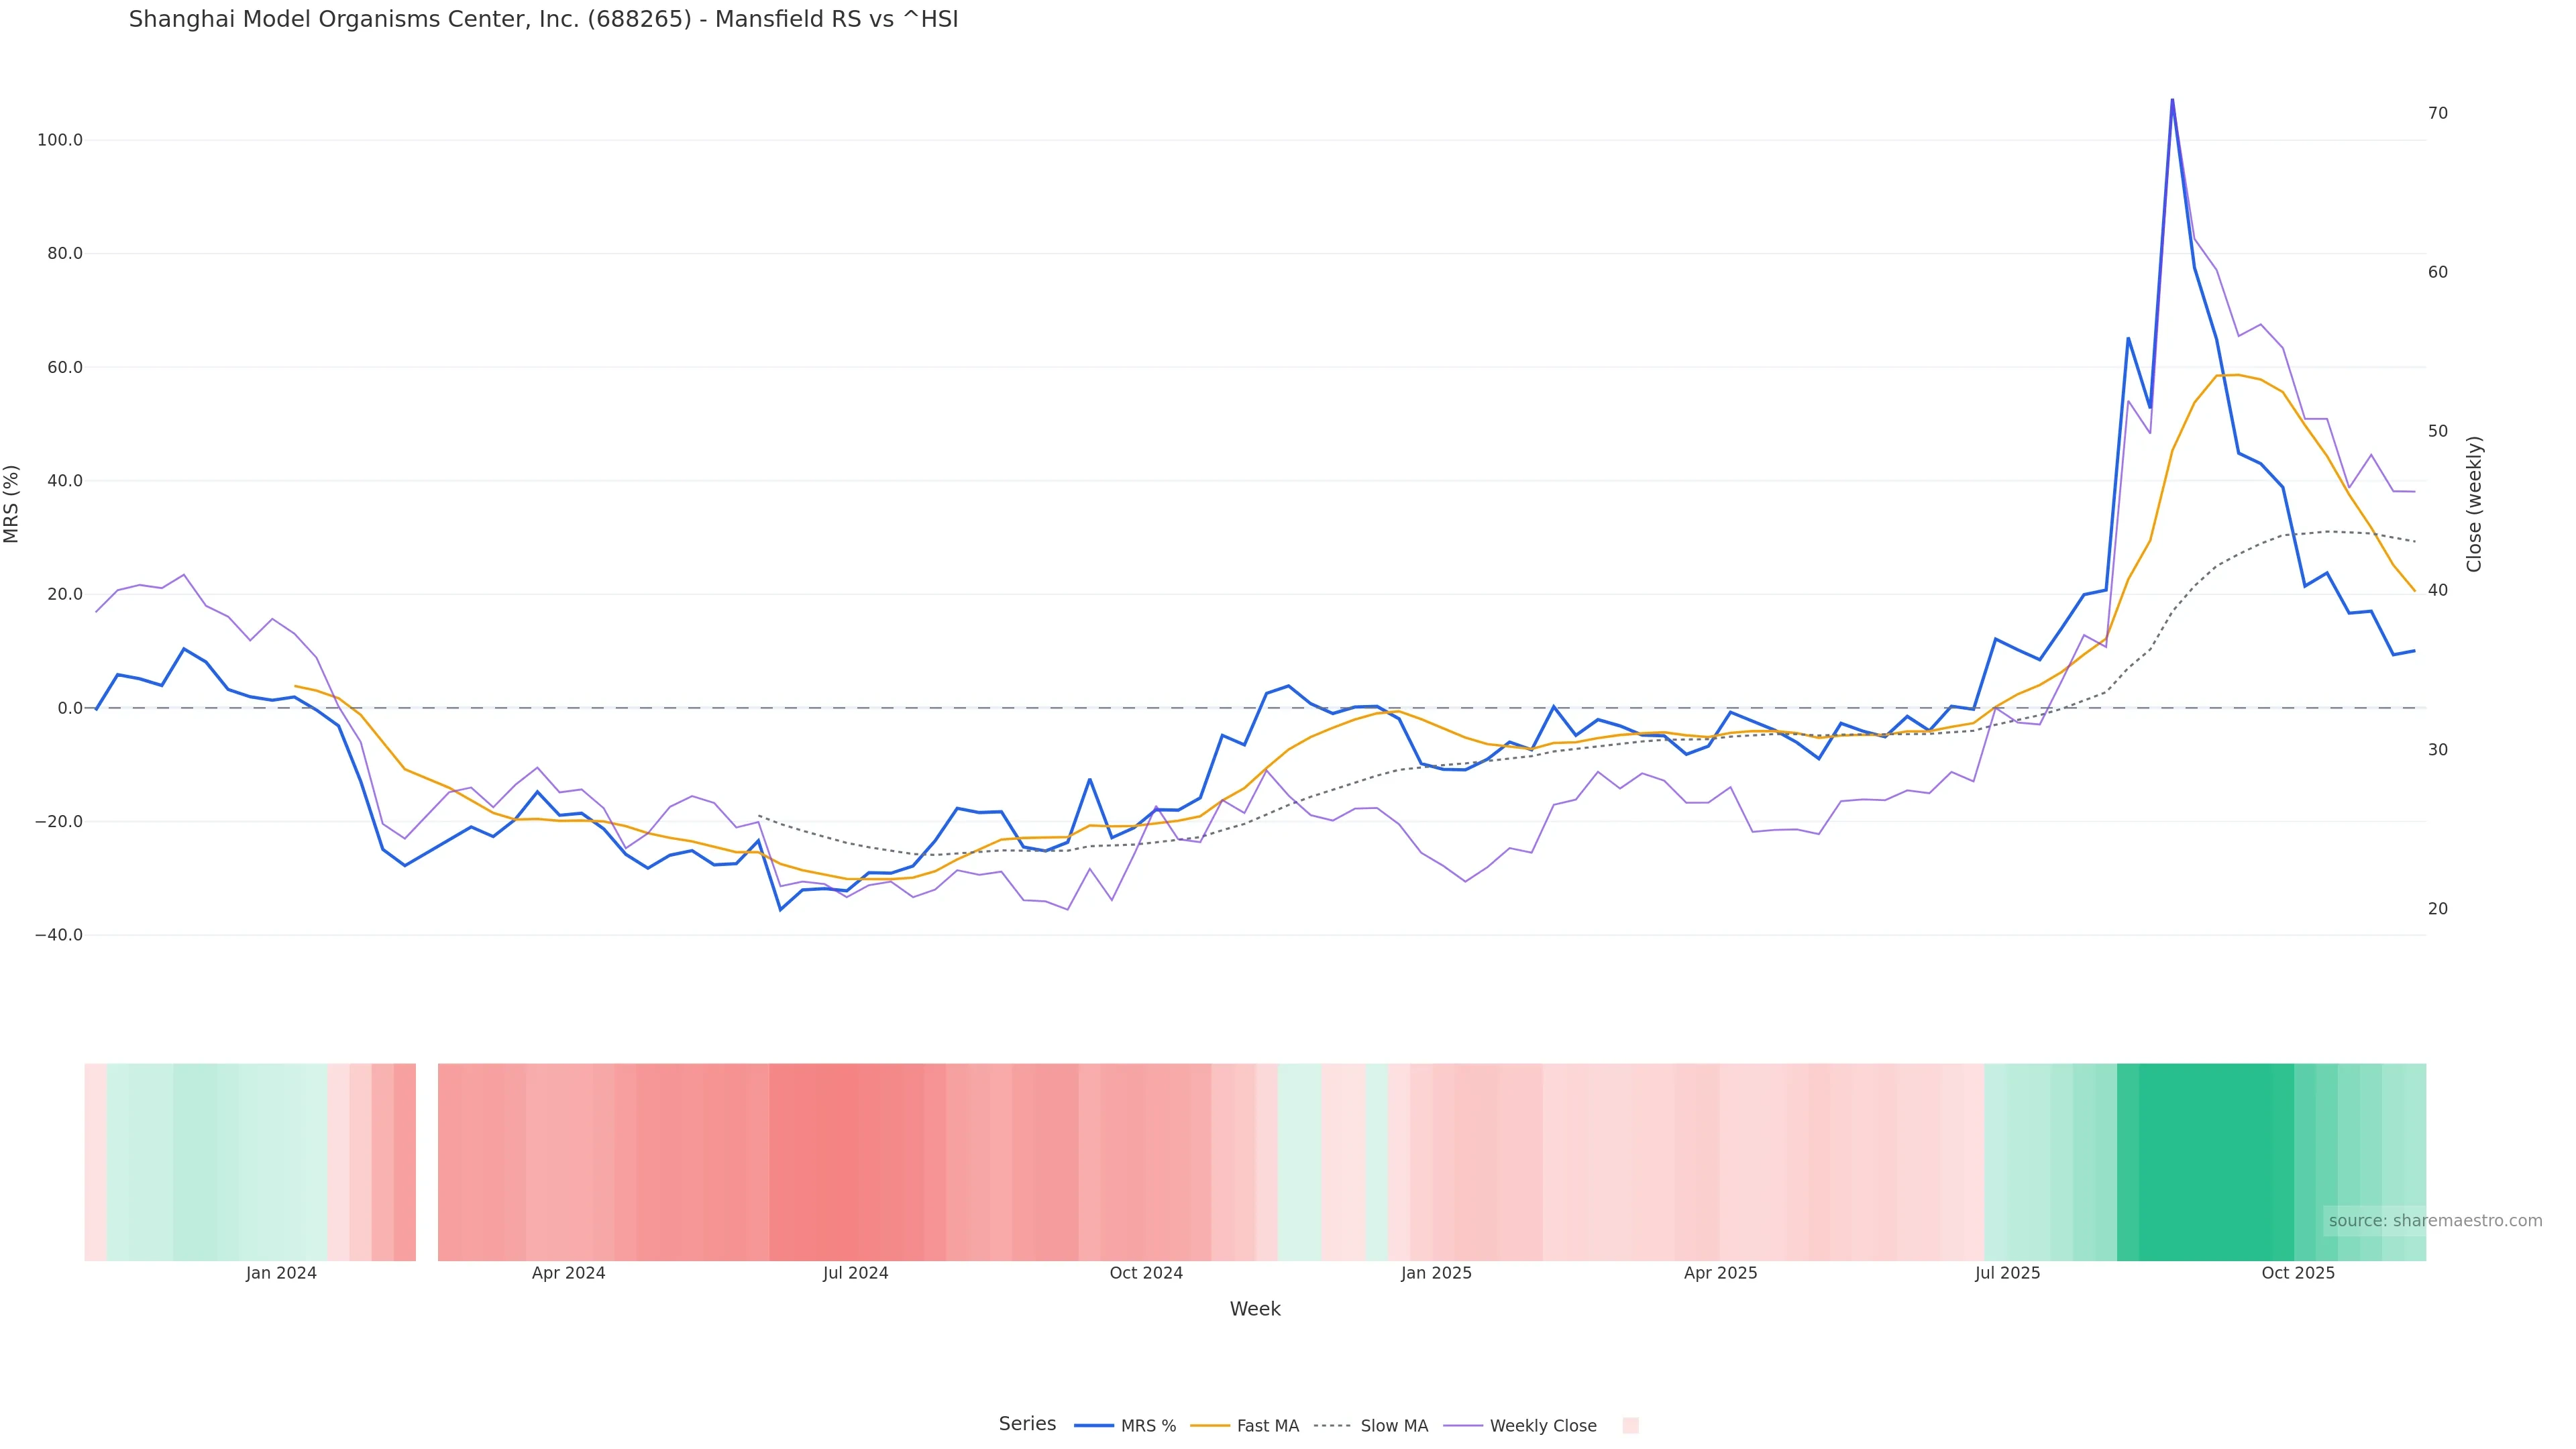Click the purple Weekly Close line icon in legend
Viewport: 2576px width, 1449px height.
click(1463, 1426)
